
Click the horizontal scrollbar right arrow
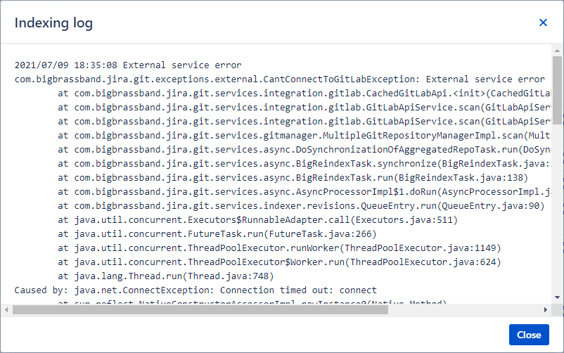pos(545,310)
